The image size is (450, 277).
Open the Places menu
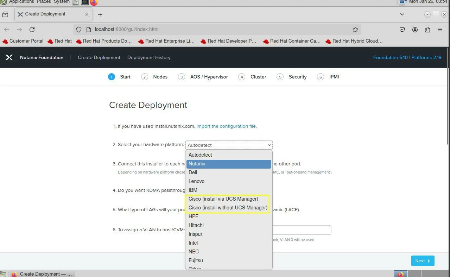coord(44,2)
